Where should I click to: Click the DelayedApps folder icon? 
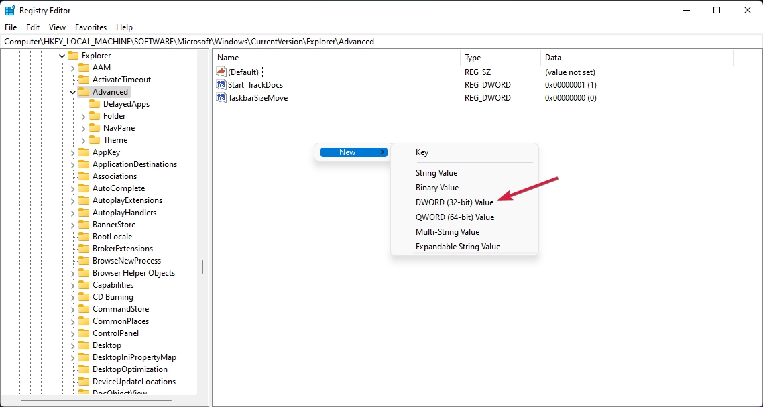pos(95,104)
